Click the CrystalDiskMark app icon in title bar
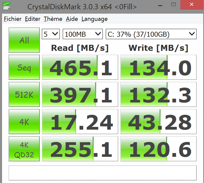204x183 pixels. [x=7, y=6]
